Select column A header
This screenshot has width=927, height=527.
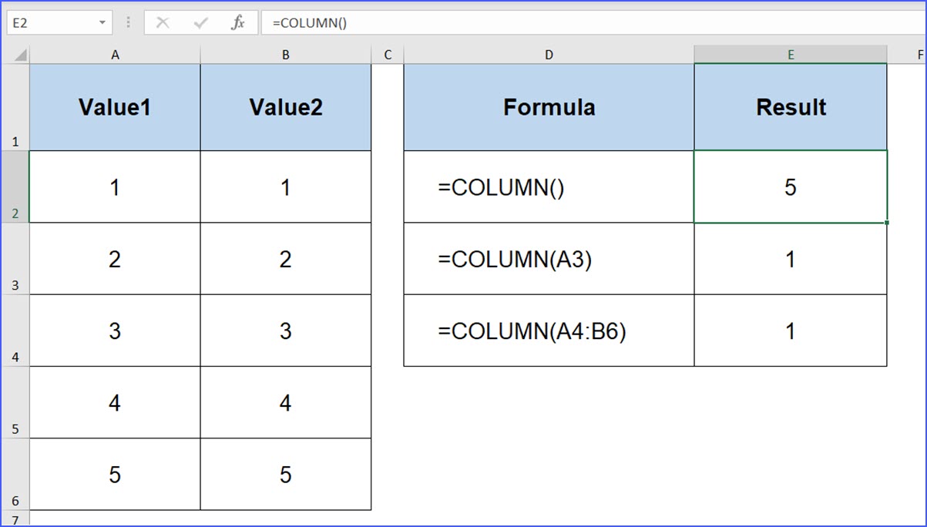coord(115,54)
